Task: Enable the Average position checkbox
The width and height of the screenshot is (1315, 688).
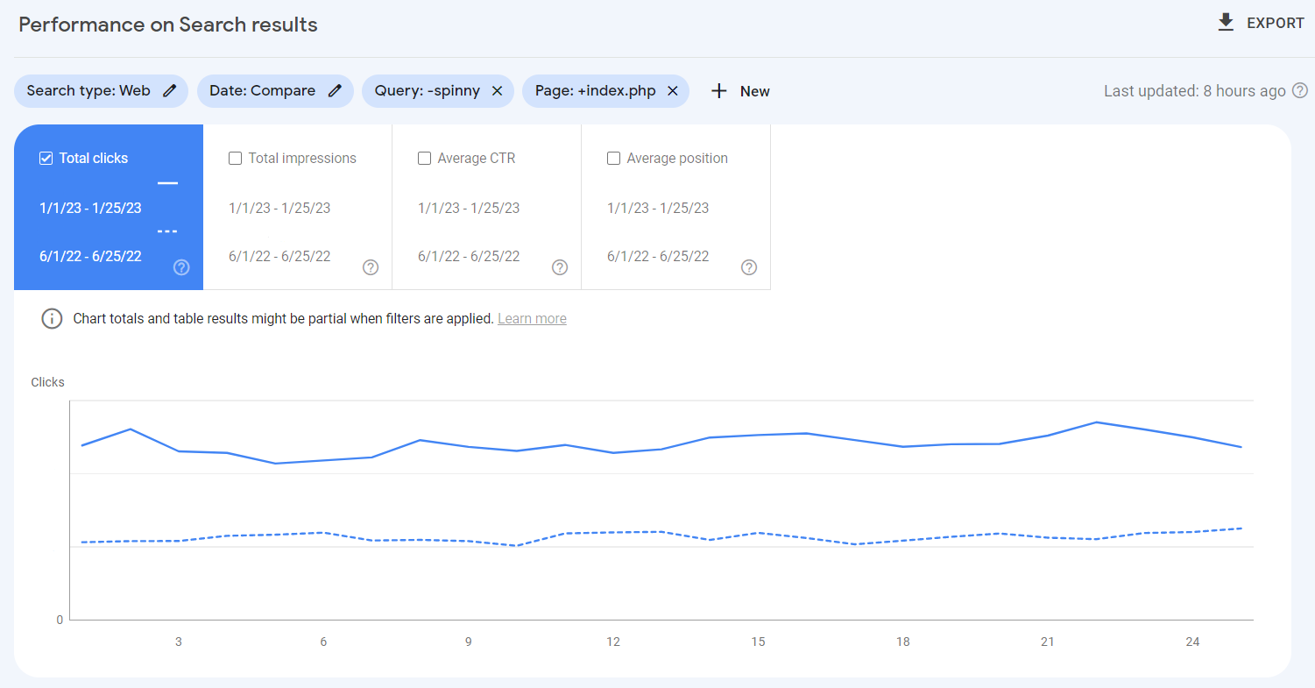Action: tap(613, 159)
